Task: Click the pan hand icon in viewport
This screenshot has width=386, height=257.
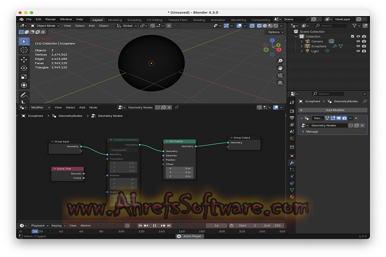Action: tap(280, 68)
